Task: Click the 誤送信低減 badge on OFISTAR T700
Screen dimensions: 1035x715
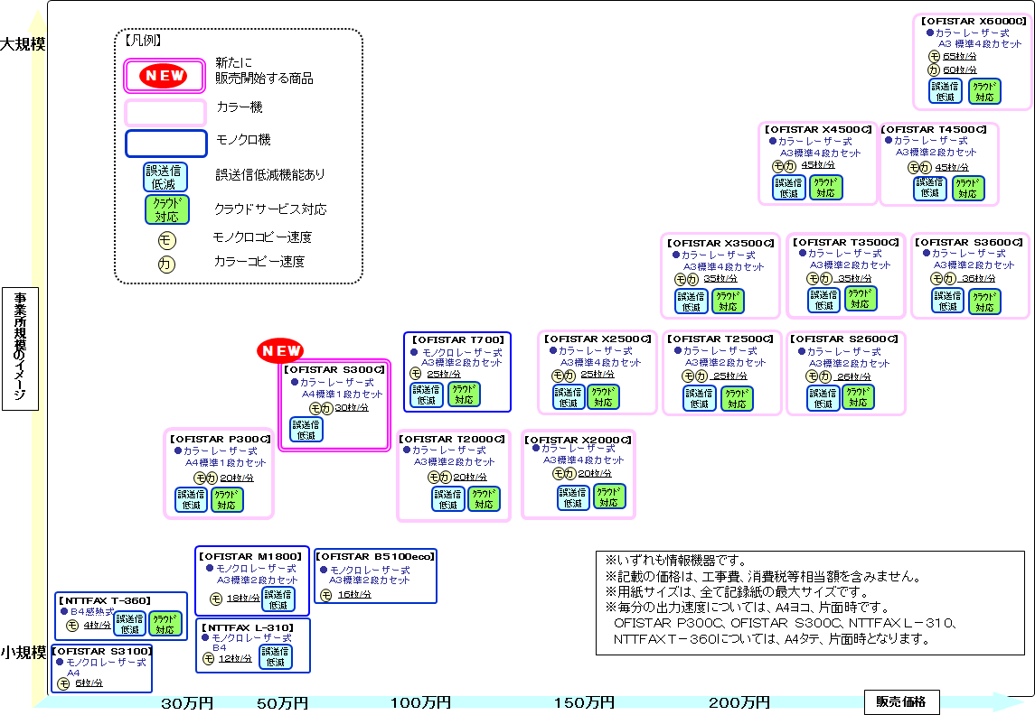Action: tap(426, 395)
